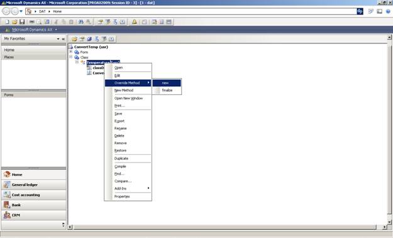Select the classDeclaration method tree node
This screenshot has height=238, width=393.
click(x=98, y=68)
